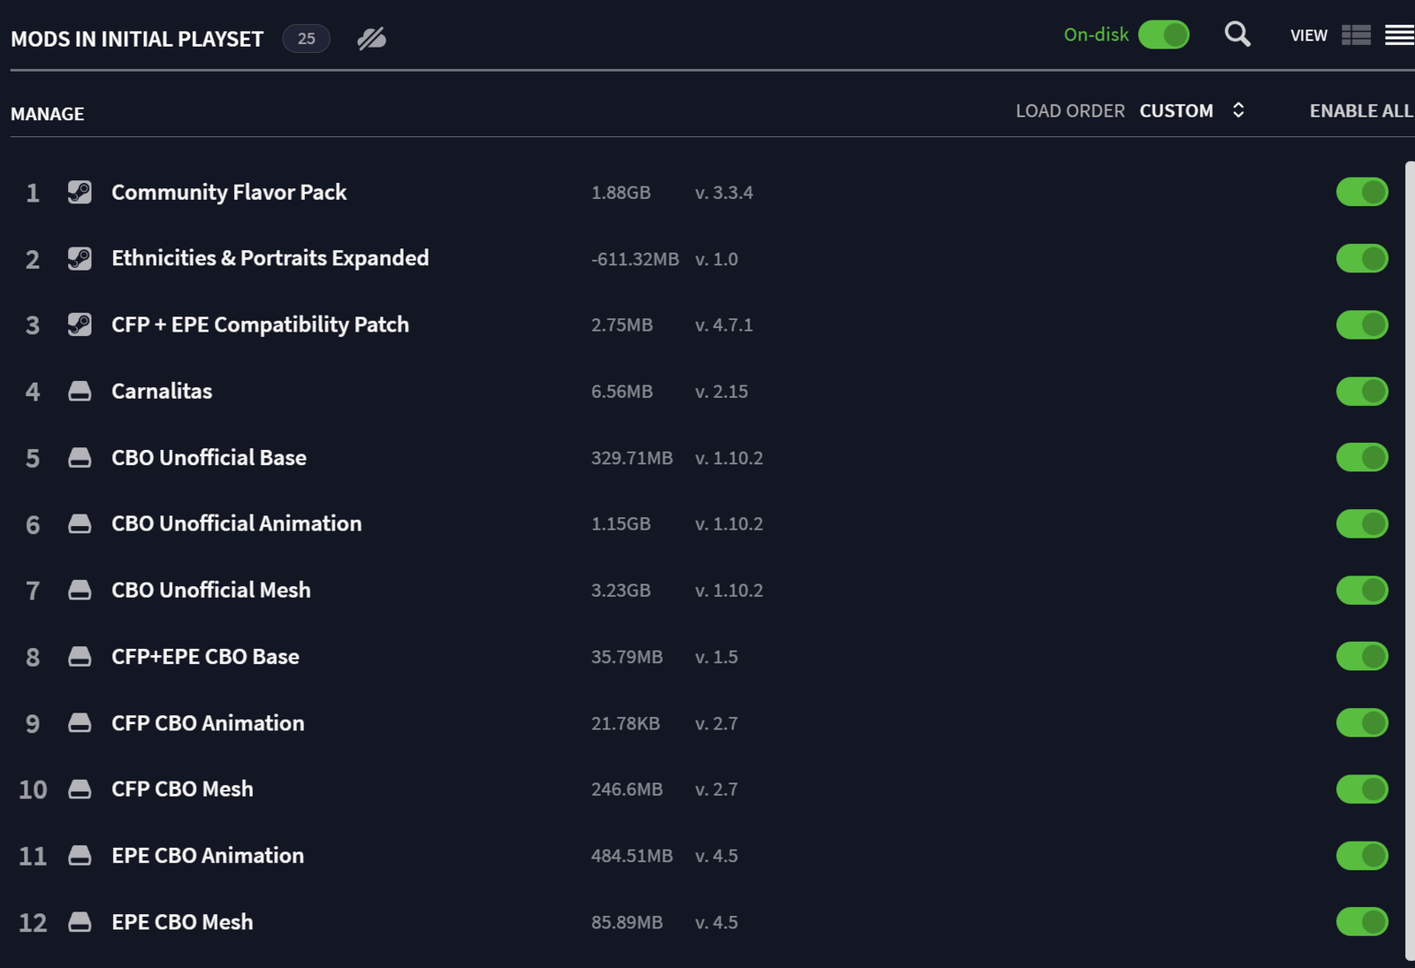Click the -611.32MB size value
The height and width of the screenshot is (968, 1415).
coord(635,259)
